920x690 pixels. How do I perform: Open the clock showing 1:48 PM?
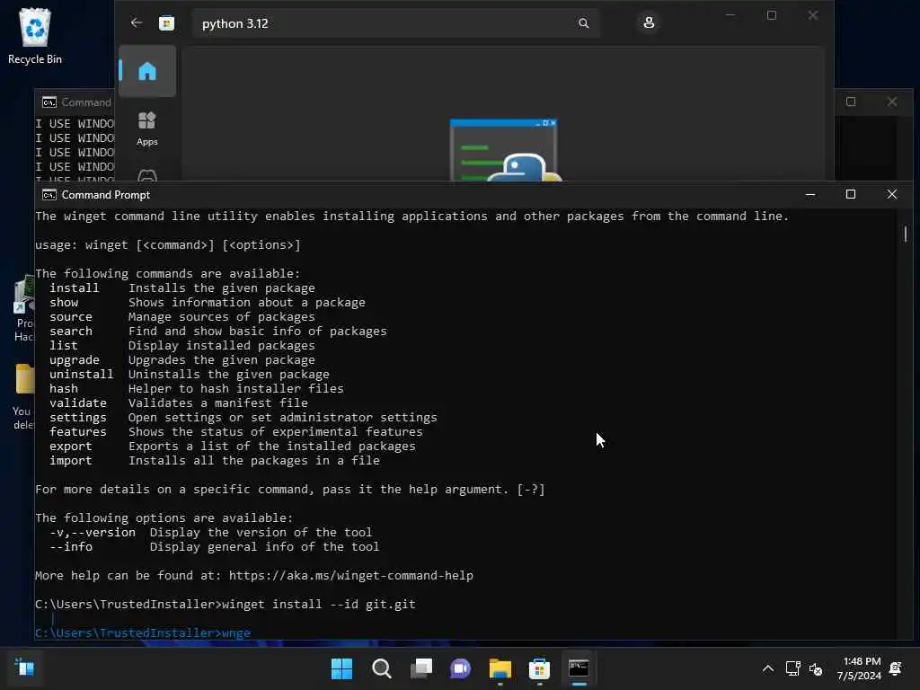(859, 668)
